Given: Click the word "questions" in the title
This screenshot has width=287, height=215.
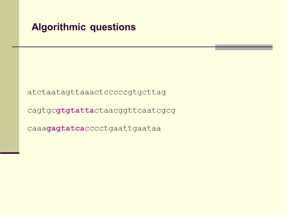Looking at the screenshot, I should pyautogui.click(x=113, y=27).
